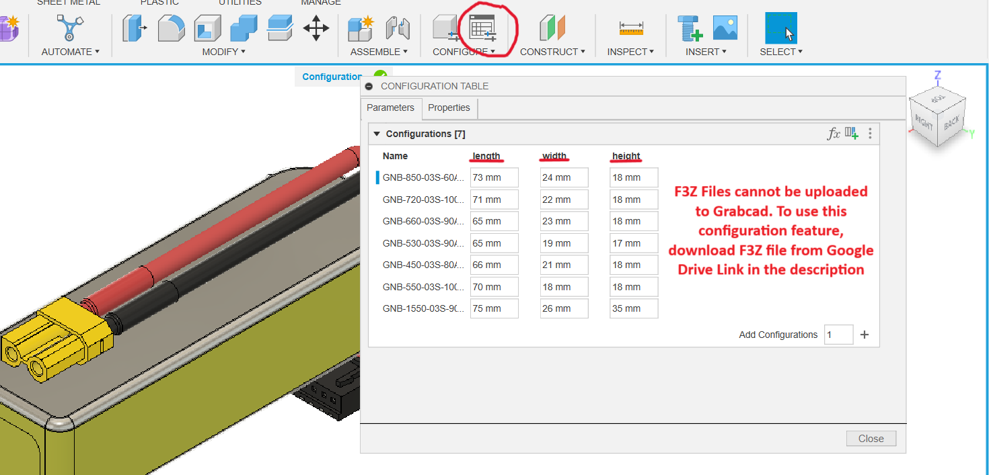Click the Select tool icon

(x=781, y=28)
